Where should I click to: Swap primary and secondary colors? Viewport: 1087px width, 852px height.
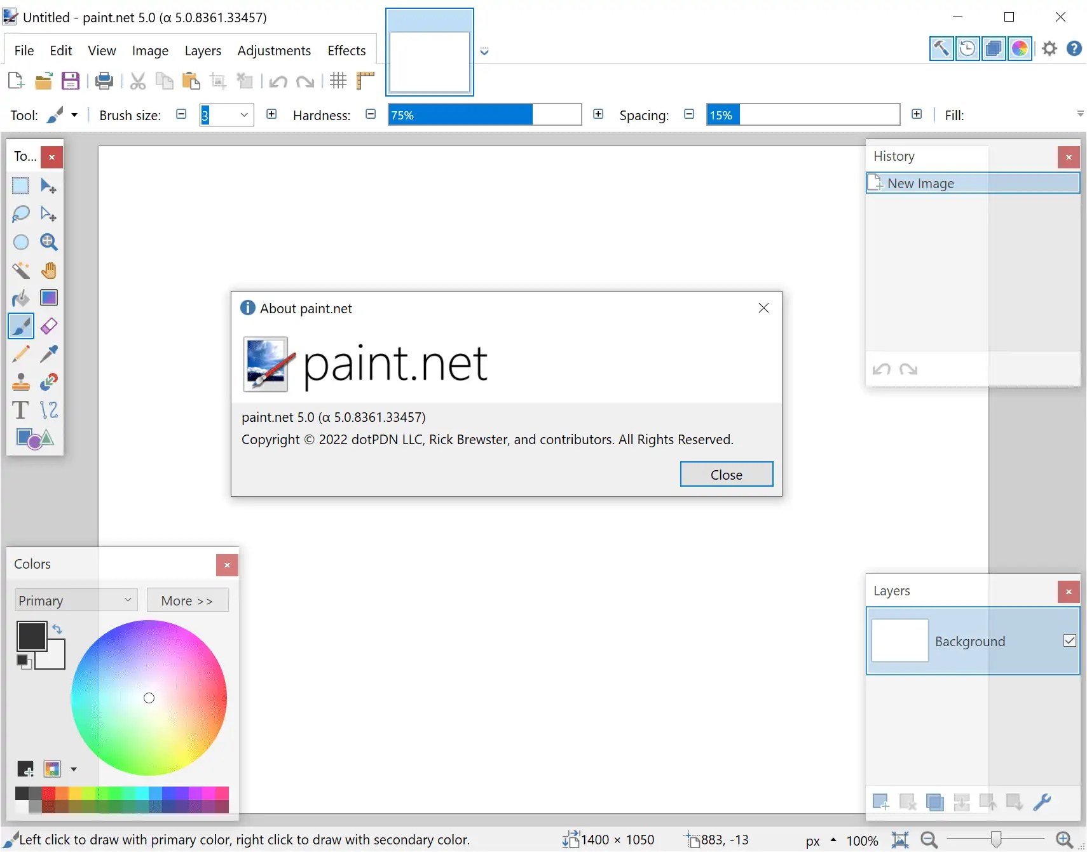pyautogui.click(x=57, y=629)
